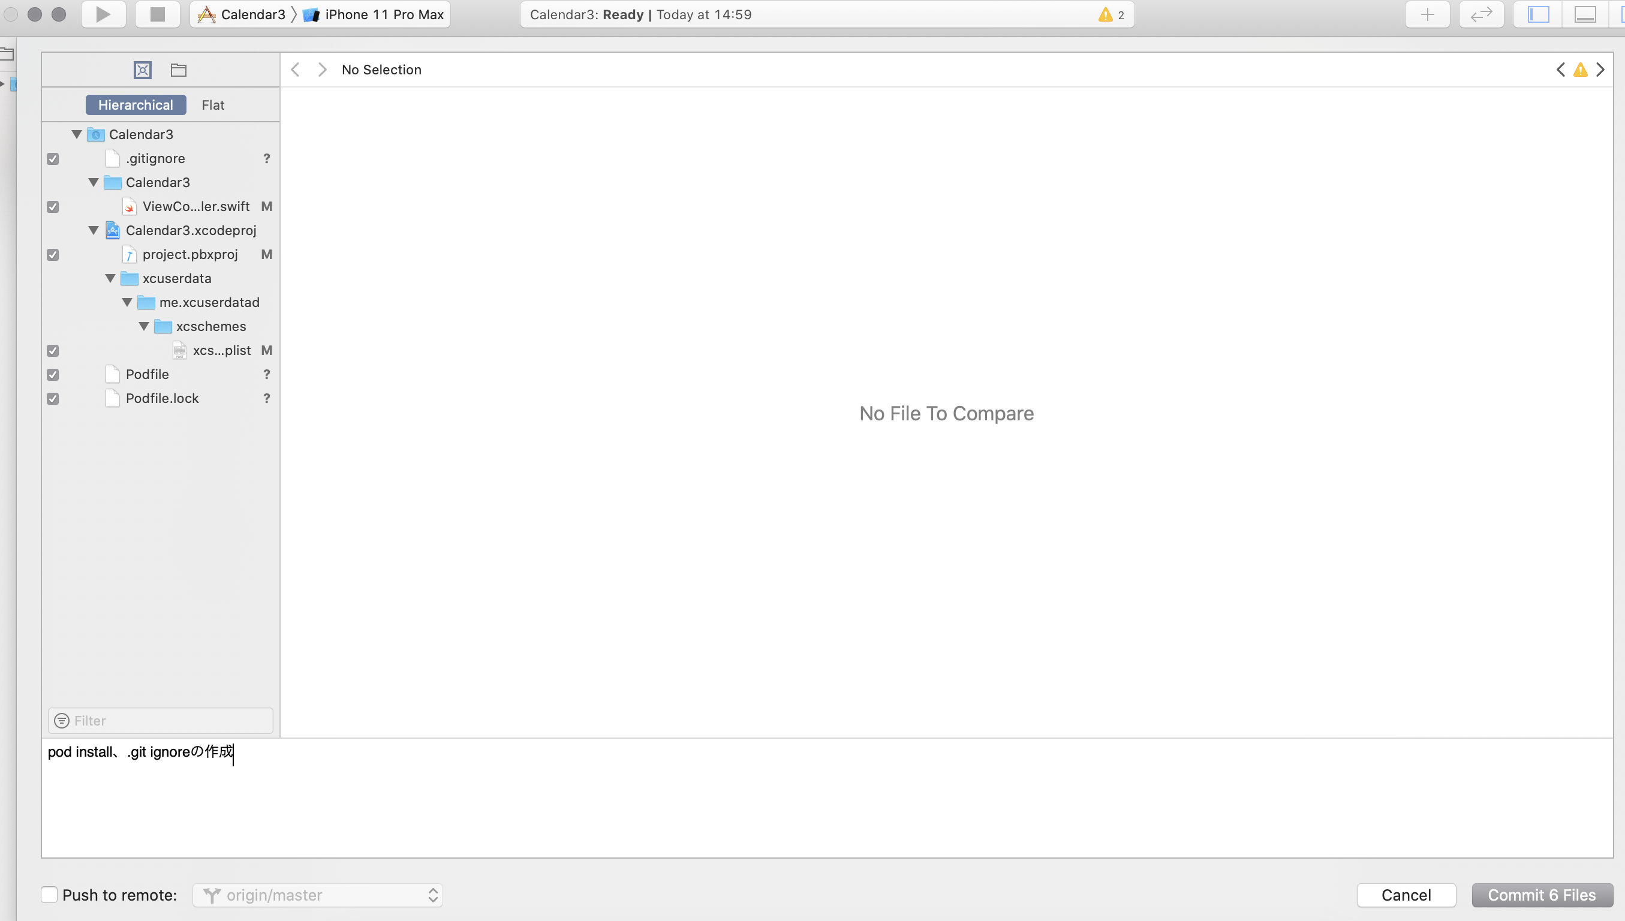Viewport: 1625px width, 921px height.
Task: Focus the Filter field
Action: click(161, 721)
